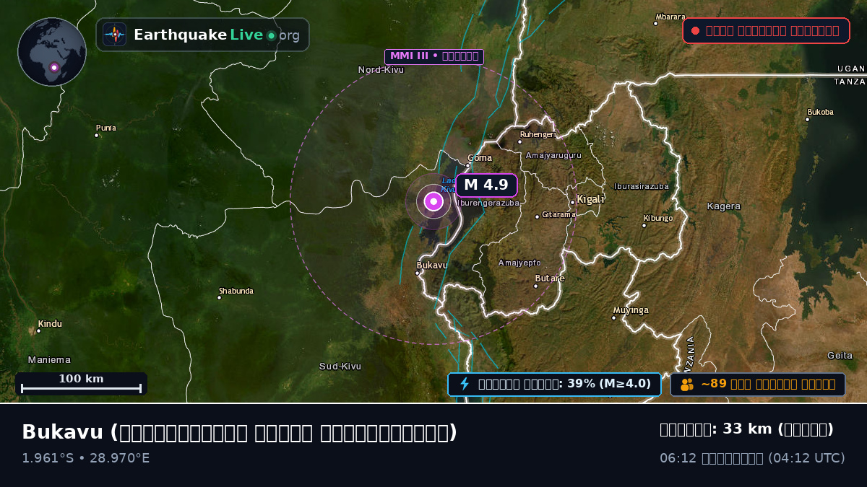Click the Mbarara city label
Viewport: 867px width, 487px height.
click(x=670, y=17)
